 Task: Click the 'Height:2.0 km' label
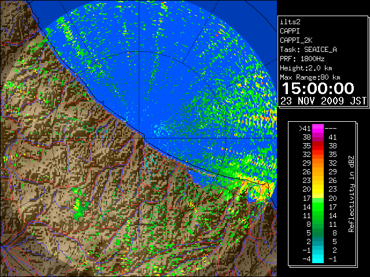[306, 68]
